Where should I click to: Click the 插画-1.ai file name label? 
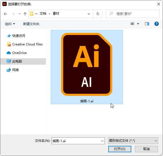click(87, 101)
